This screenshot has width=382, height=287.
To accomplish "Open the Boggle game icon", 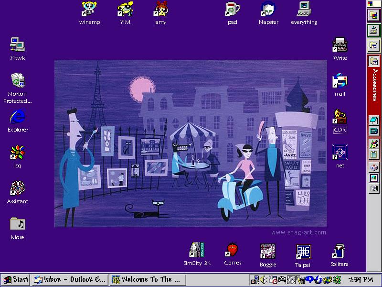I will pos(268,251).
